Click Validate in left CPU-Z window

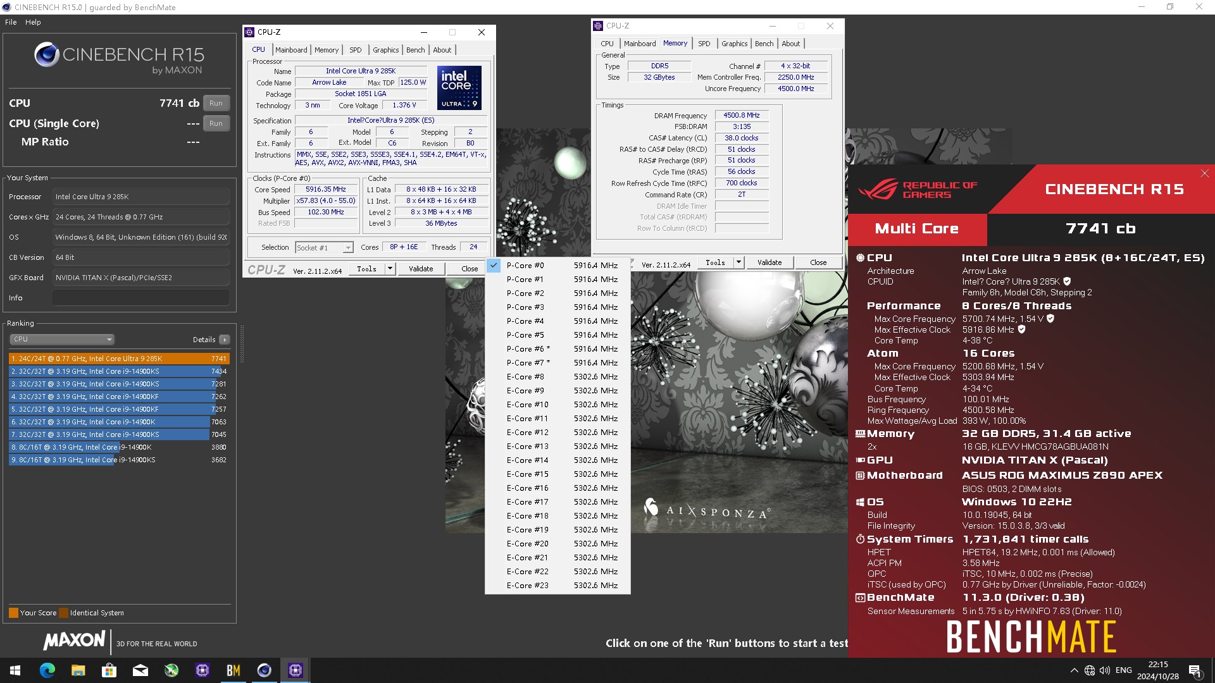(421, 269)
